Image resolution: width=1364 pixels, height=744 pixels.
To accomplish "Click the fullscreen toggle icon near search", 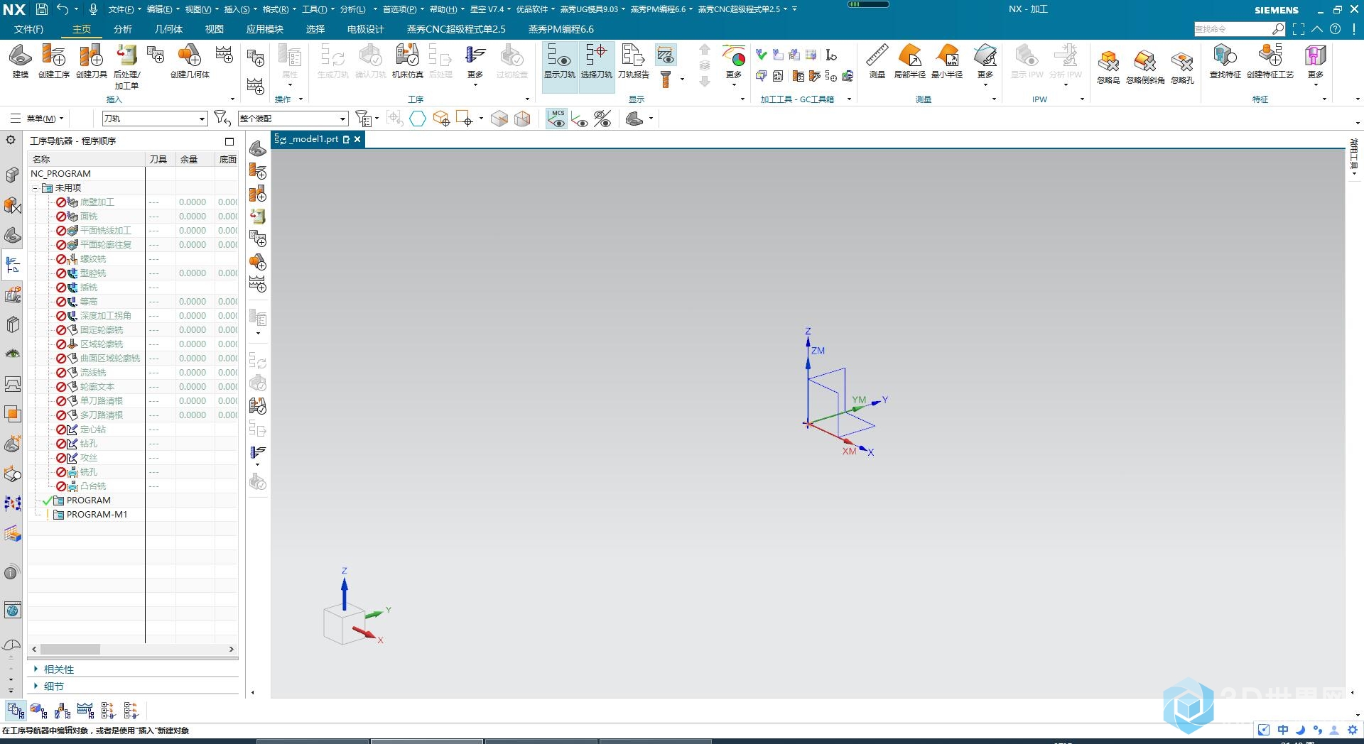I will coord(1299,29).
